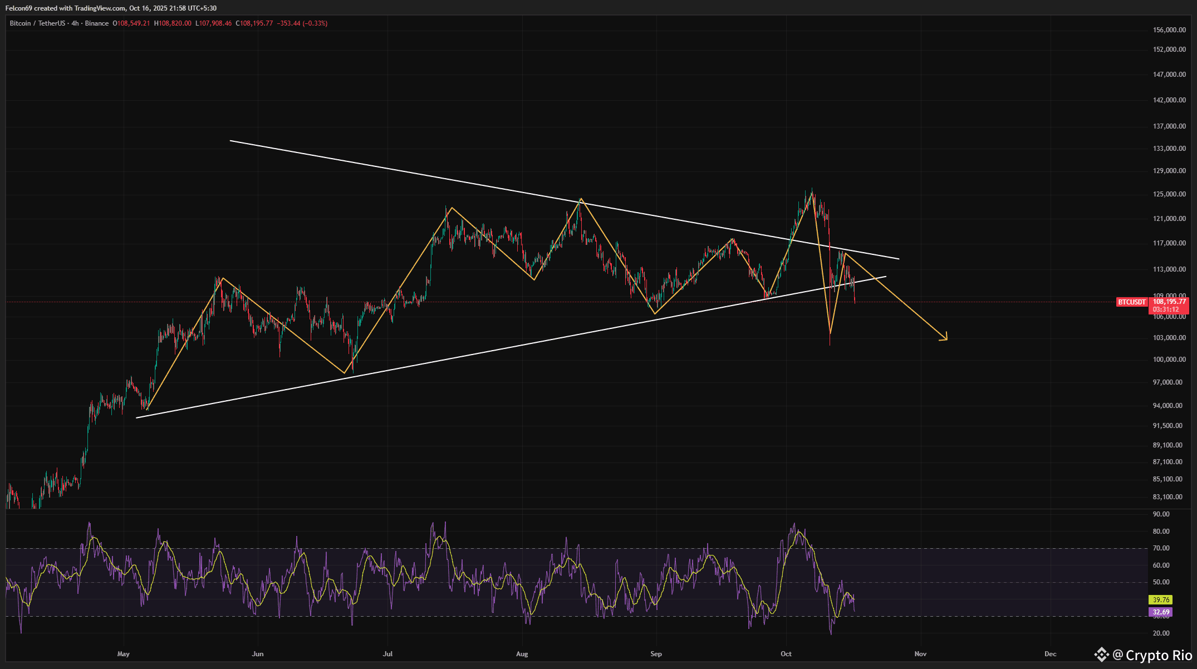
Task: Click the Binance exchange name in the chart header
Action: click(97, 23)
